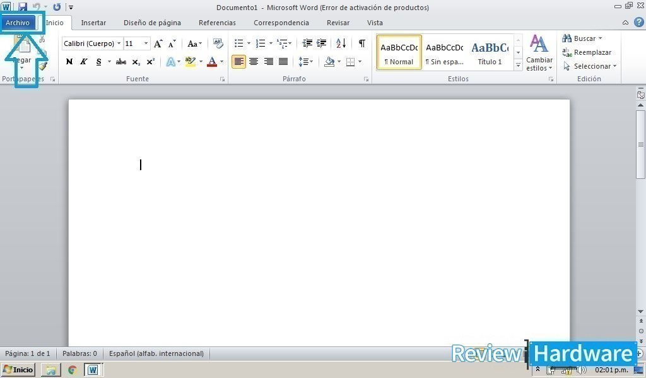Viewport: 646px width, 378px height.
Task: Open line and paragraph spacing options
Action: (x=306, y=62)
